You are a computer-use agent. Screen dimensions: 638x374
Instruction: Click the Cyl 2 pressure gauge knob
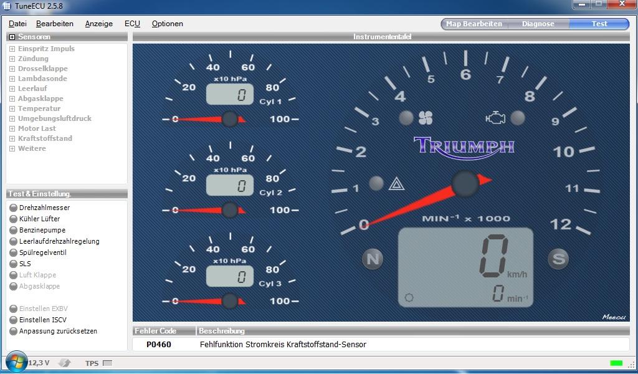pos(230,210)
